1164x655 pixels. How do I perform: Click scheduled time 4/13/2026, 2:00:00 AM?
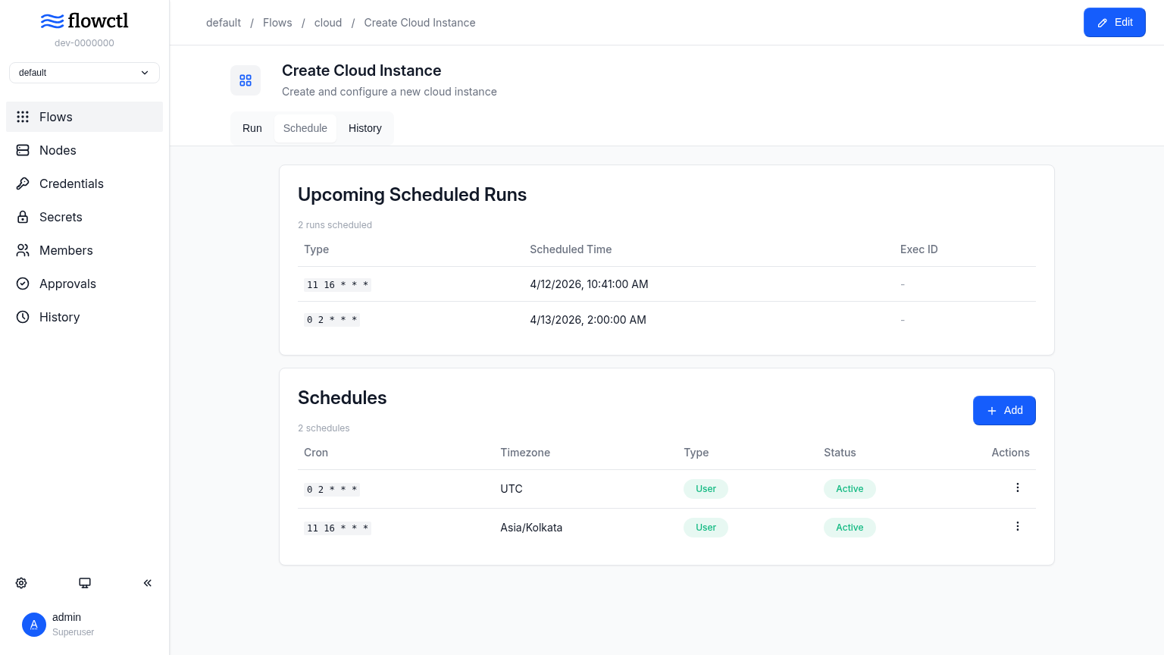[588, 320]
